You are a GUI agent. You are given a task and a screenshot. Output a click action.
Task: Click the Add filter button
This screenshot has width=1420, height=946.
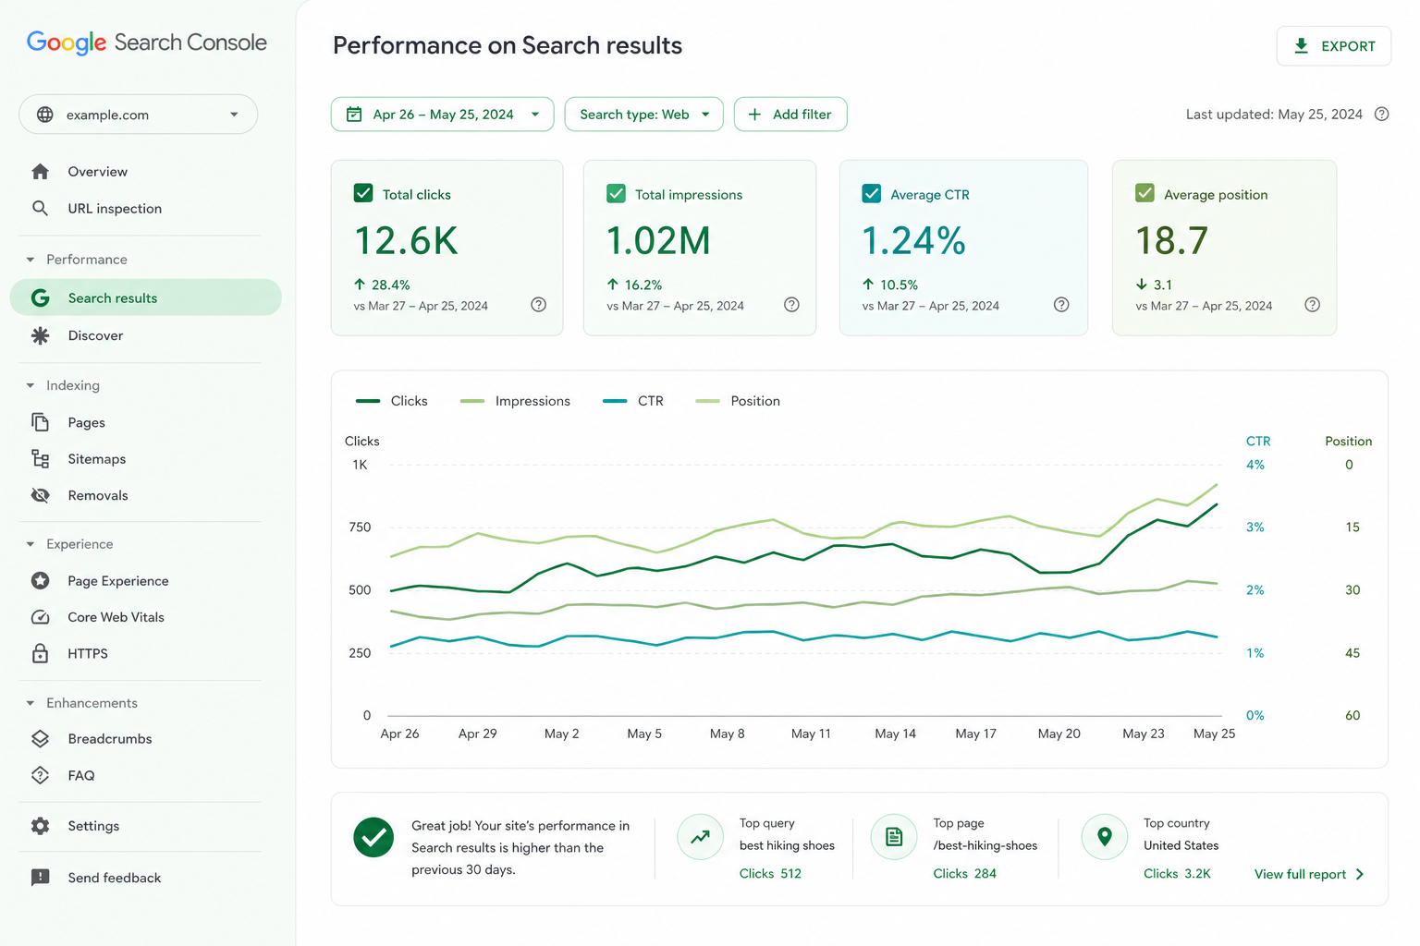click(x=790, y=115)
